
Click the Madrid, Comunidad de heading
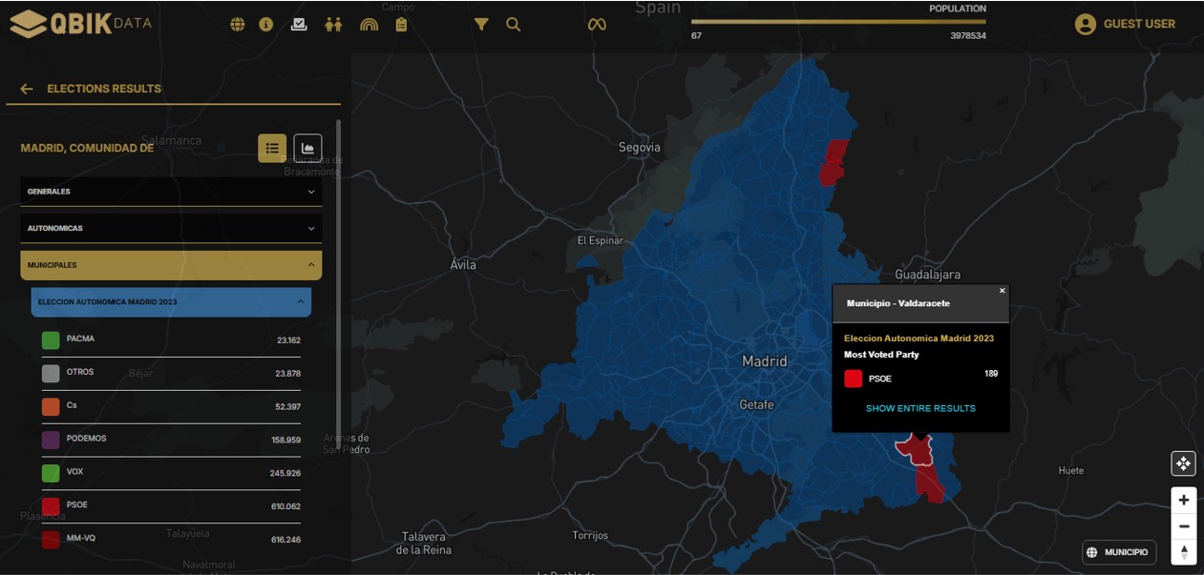click(87, 149)
